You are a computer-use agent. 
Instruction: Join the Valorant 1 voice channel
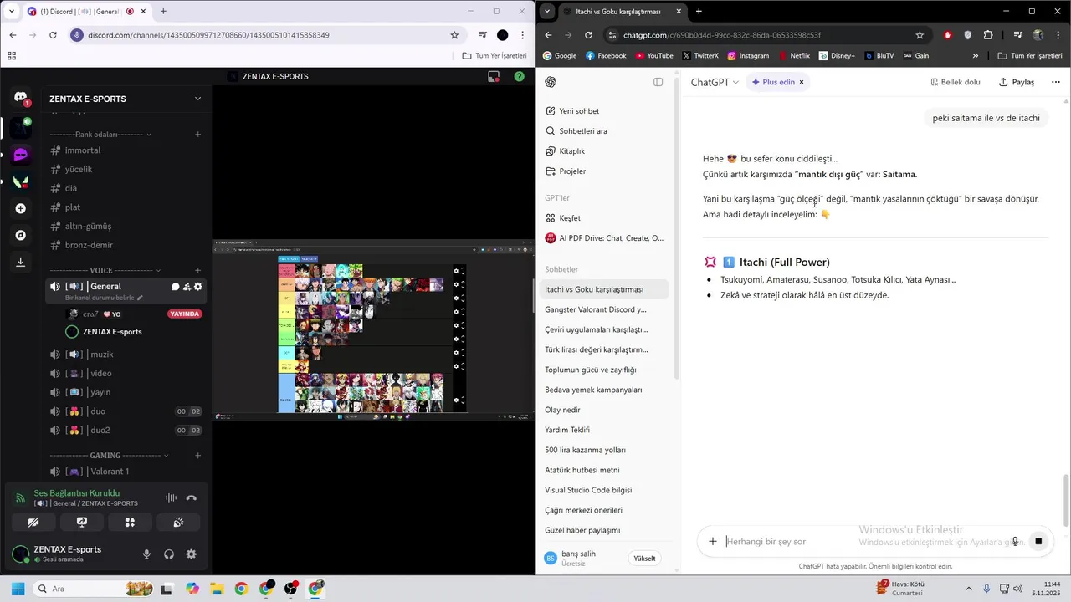coord(126,472)
